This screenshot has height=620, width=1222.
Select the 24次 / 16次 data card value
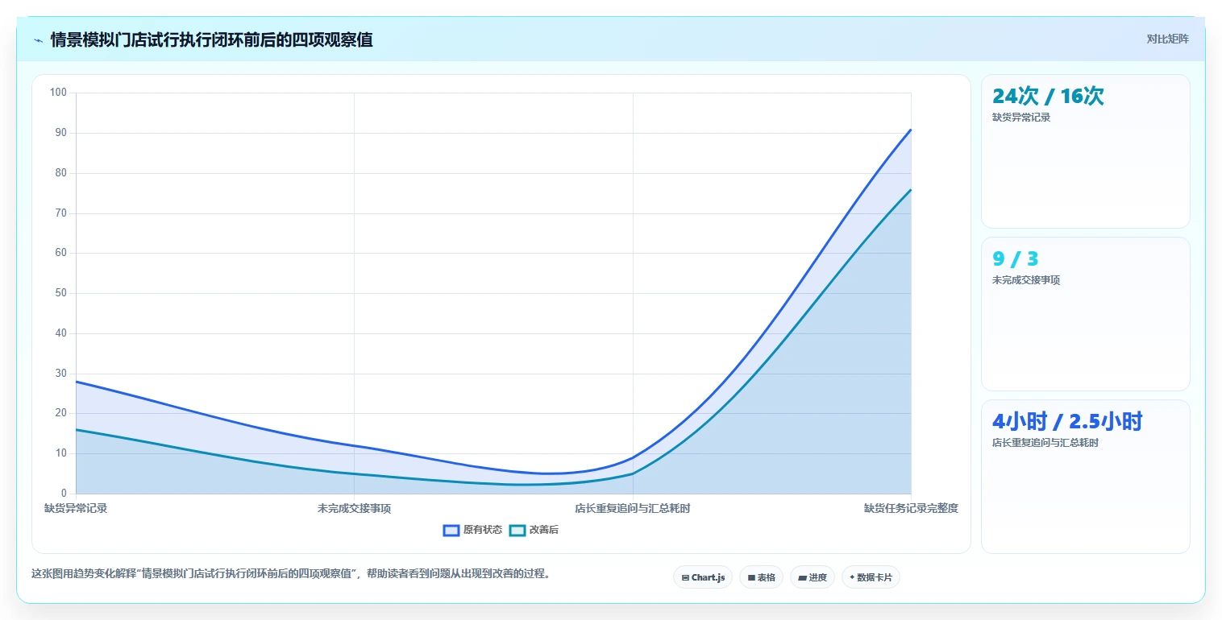click(1048, 96)
